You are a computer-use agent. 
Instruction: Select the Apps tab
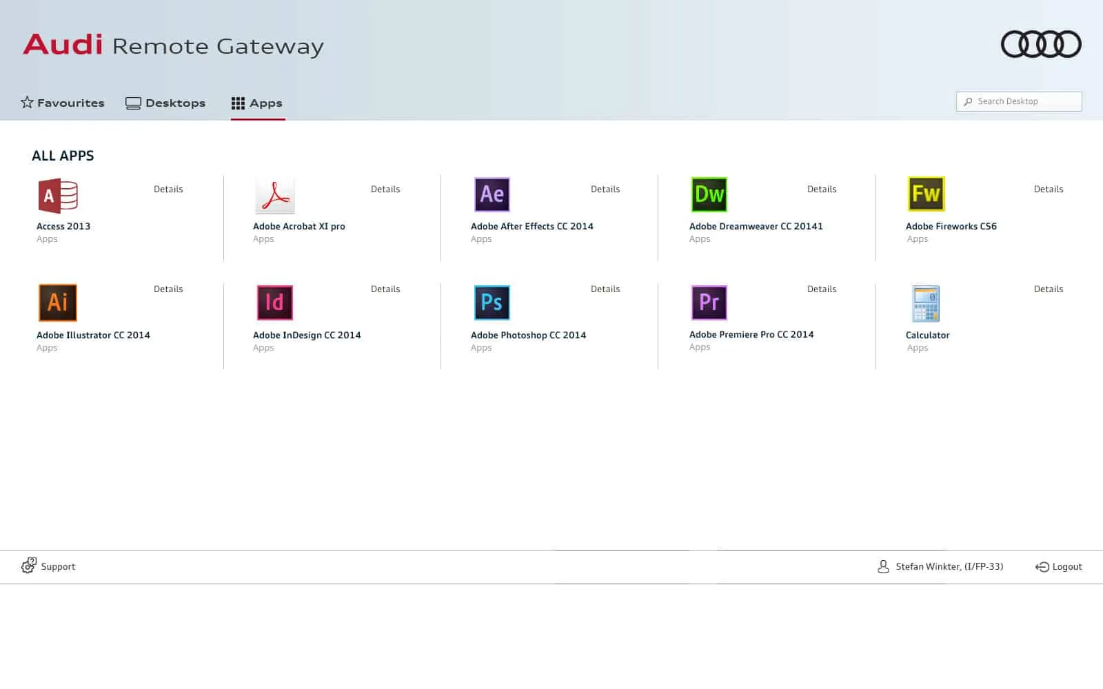point(257,103)
